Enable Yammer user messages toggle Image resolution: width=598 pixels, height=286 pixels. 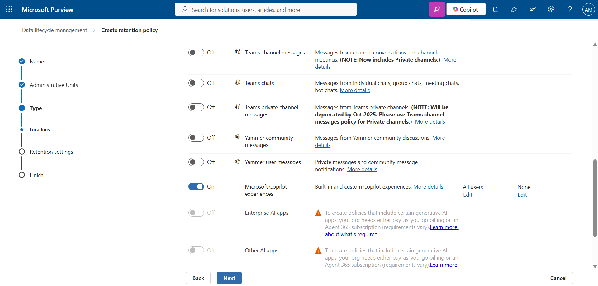(196, 162)
